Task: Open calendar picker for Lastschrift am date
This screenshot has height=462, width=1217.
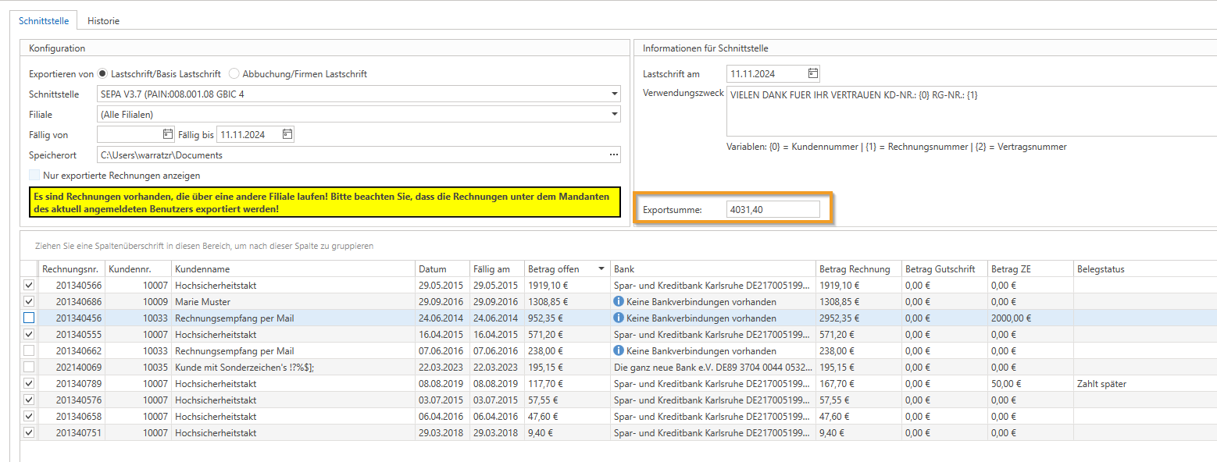Action: coord(812,73)
